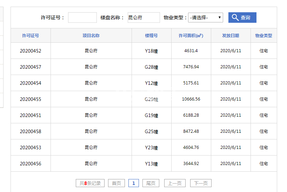Screen dimensions: 287x192
Task: Click building cell G25幢
Action: point(151,131)
